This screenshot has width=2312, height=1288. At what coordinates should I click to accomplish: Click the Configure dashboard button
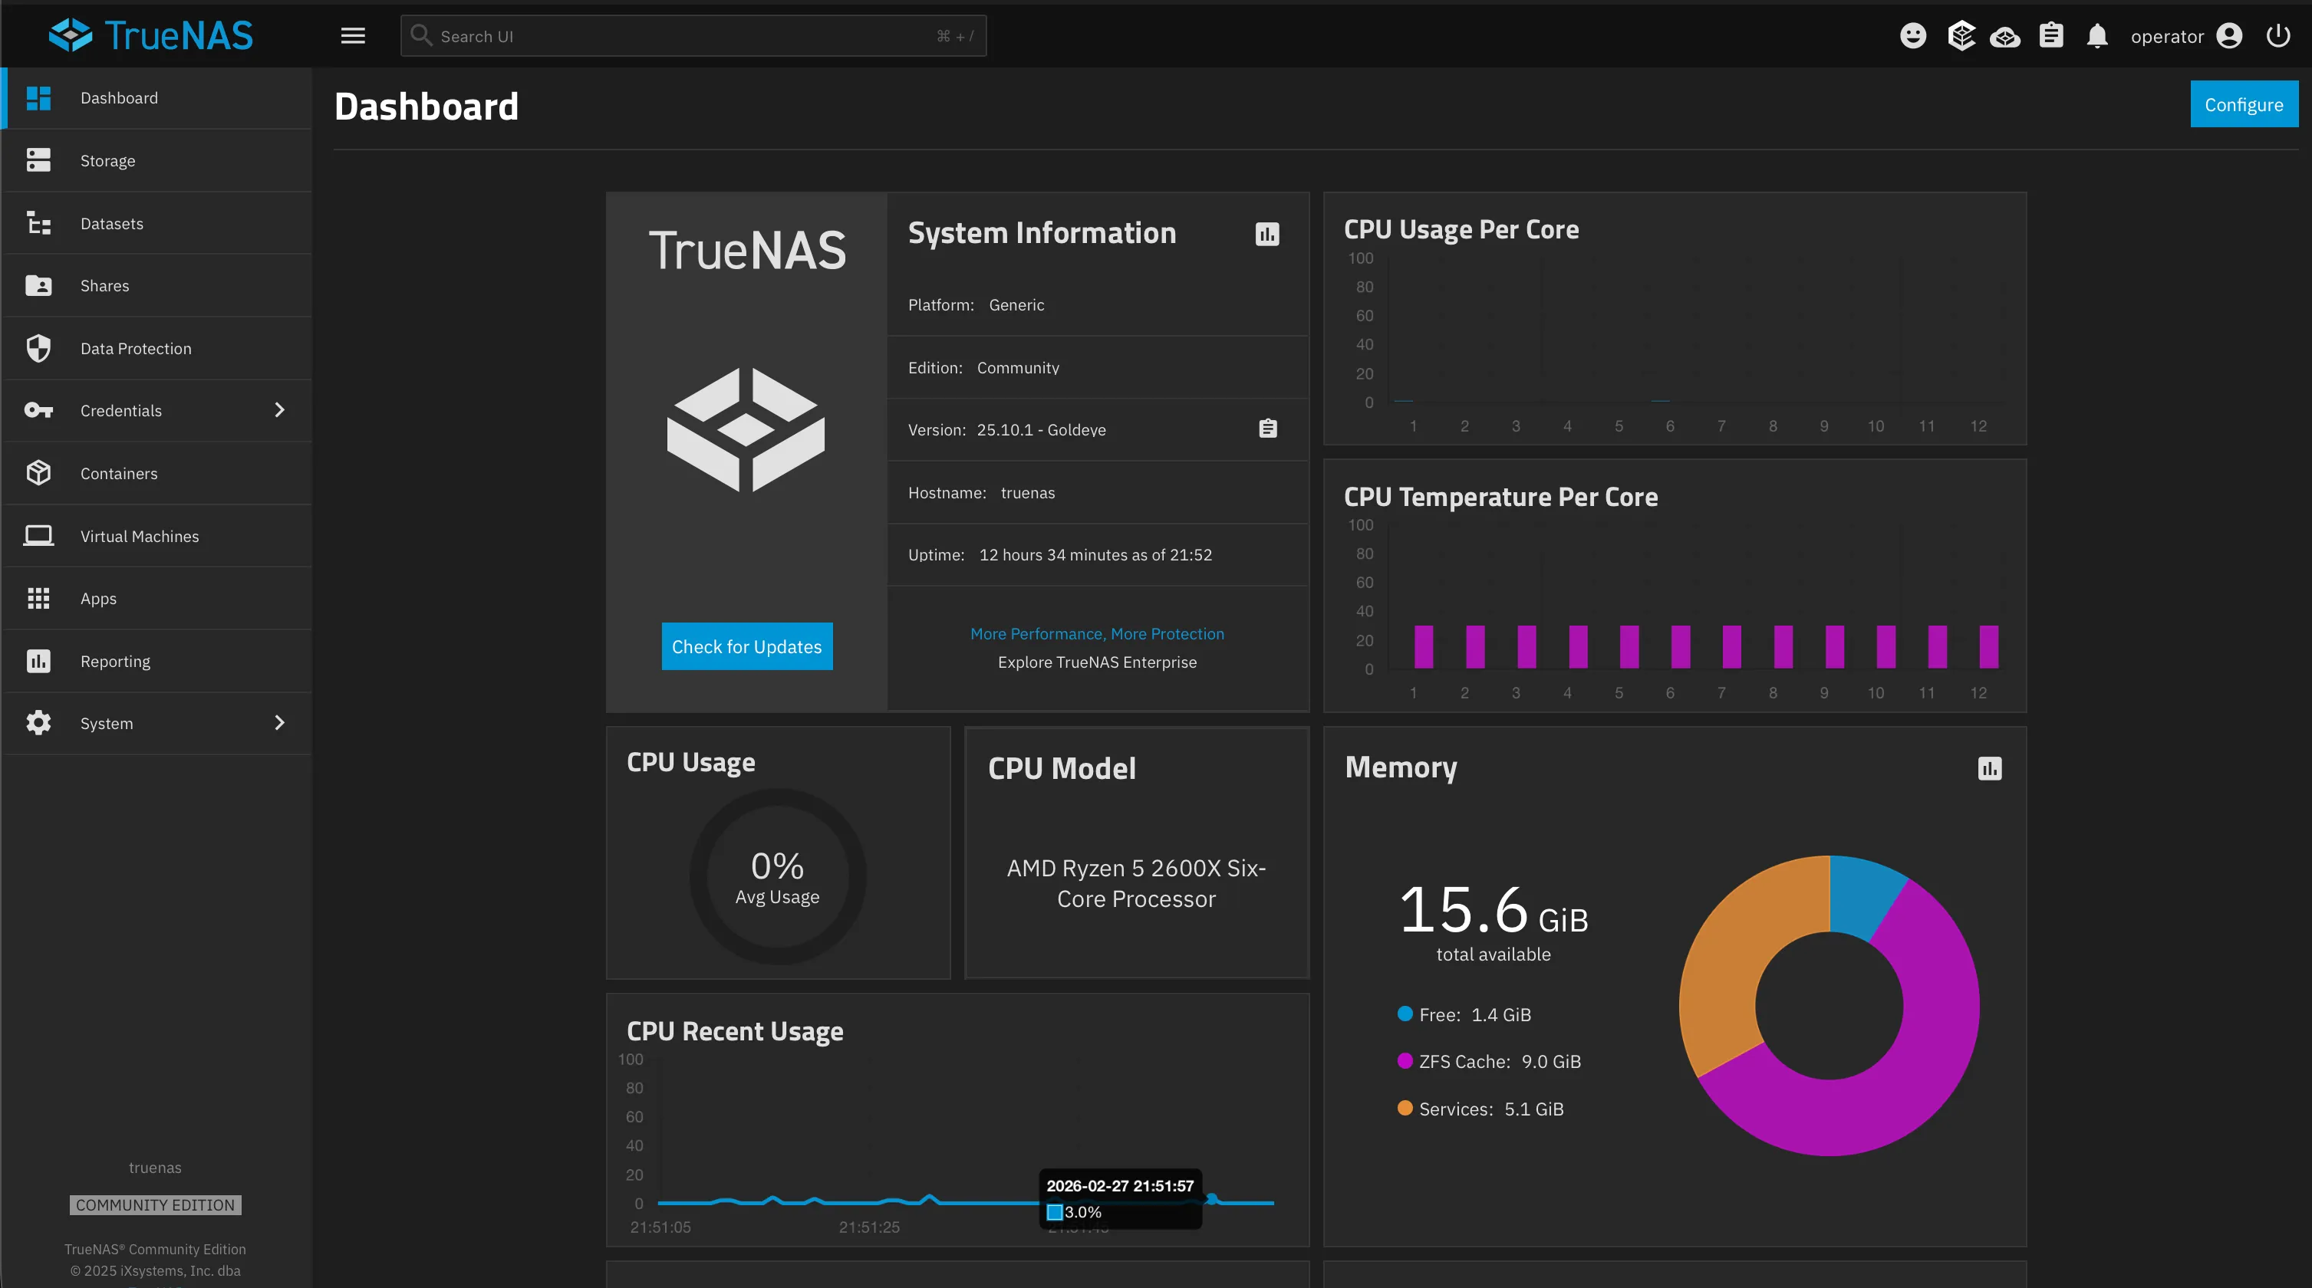(x=2244, y=103)
